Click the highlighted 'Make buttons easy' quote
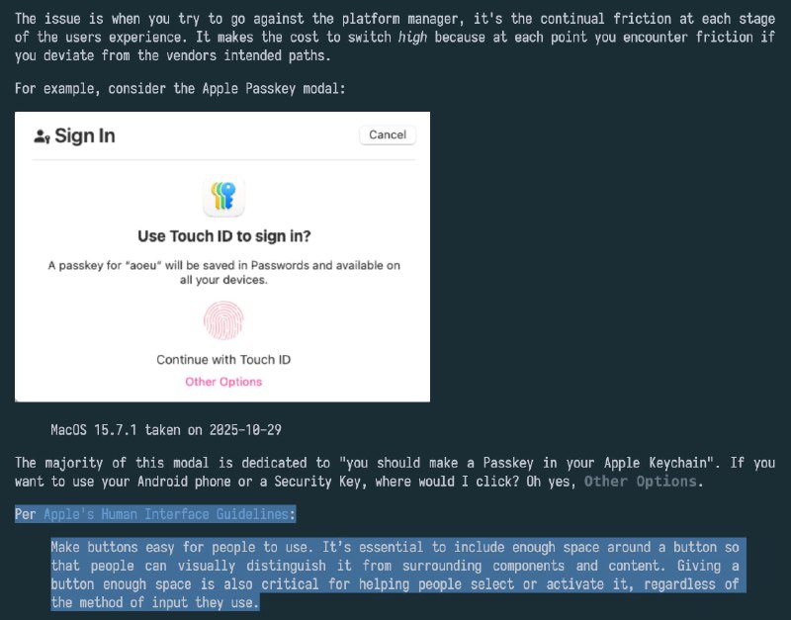 (395, 575)
